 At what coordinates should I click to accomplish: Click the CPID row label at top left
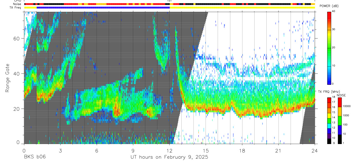click(x=17, y=1)
